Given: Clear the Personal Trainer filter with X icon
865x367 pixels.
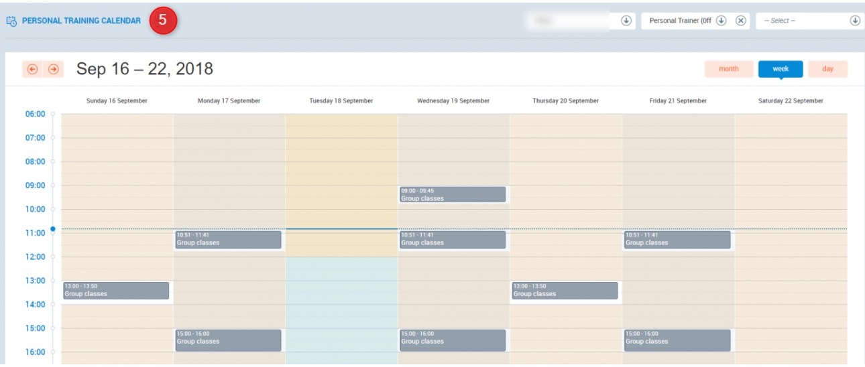Looking at the screenshot, I should 740,21.
